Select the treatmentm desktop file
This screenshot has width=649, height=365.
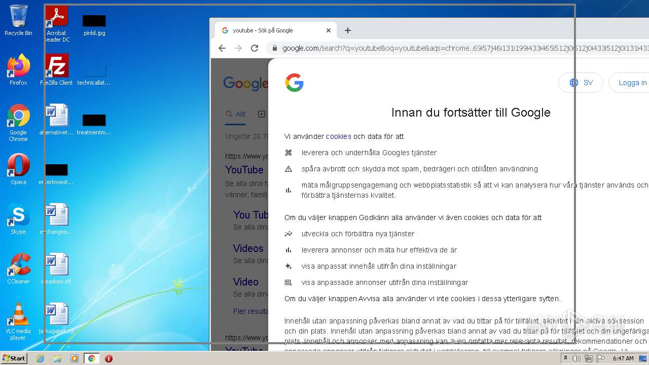click(94, 124)
